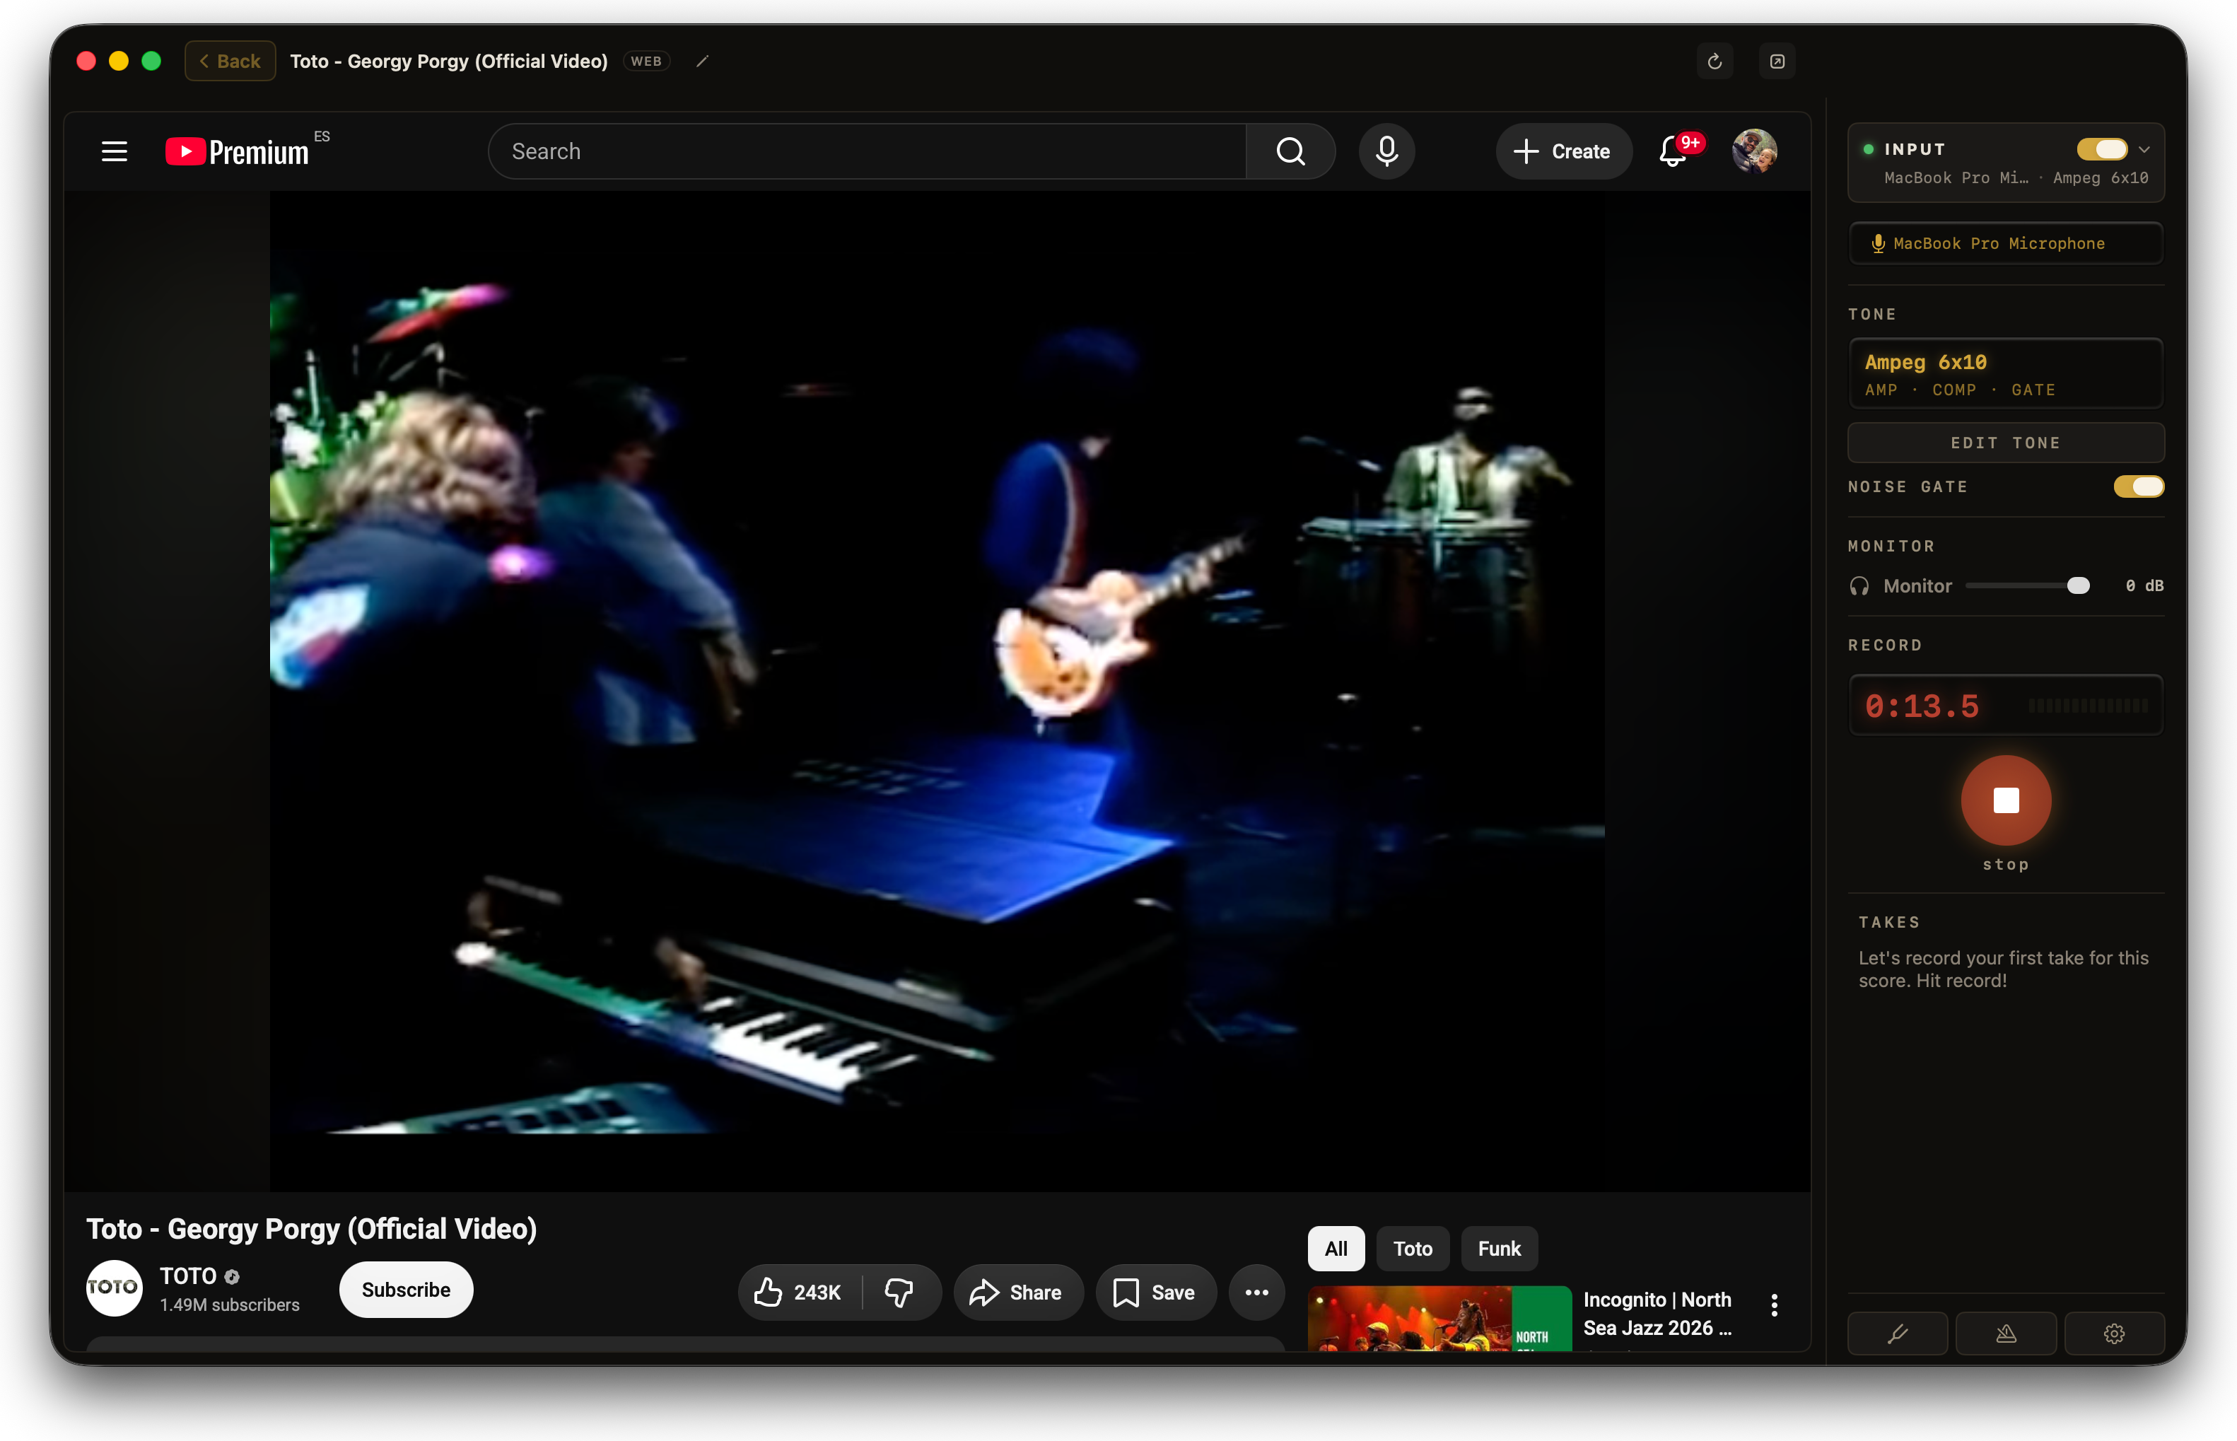This screenshot has height=1441, width=2237.
Task: Open the settings gear in the recording panel
Action: pos(2115,1334)
